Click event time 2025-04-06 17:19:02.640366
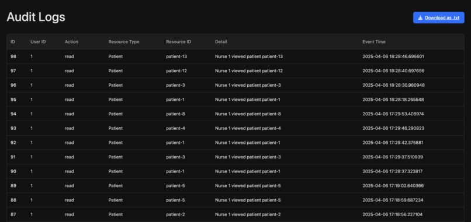This screenshot has height=222, width=471. coord(393,186)
